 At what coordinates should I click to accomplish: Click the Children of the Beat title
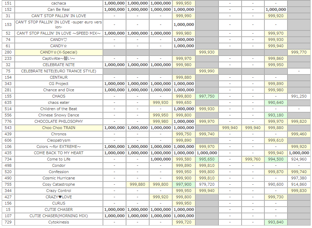click(x=59, y=109)
